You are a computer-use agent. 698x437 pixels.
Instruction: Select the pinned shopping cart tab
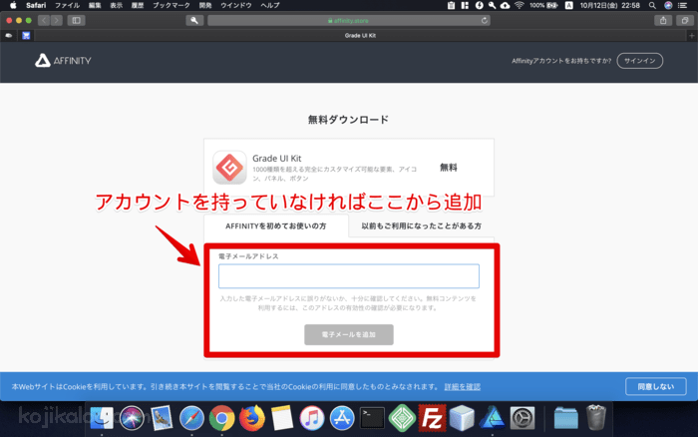click(26, 36)
